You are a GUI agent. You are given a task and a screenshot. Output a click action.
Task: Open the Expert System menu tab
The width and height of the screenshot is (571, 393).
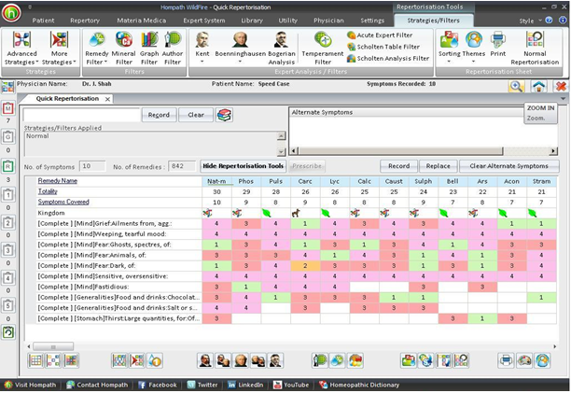click(x=204, y=21)
